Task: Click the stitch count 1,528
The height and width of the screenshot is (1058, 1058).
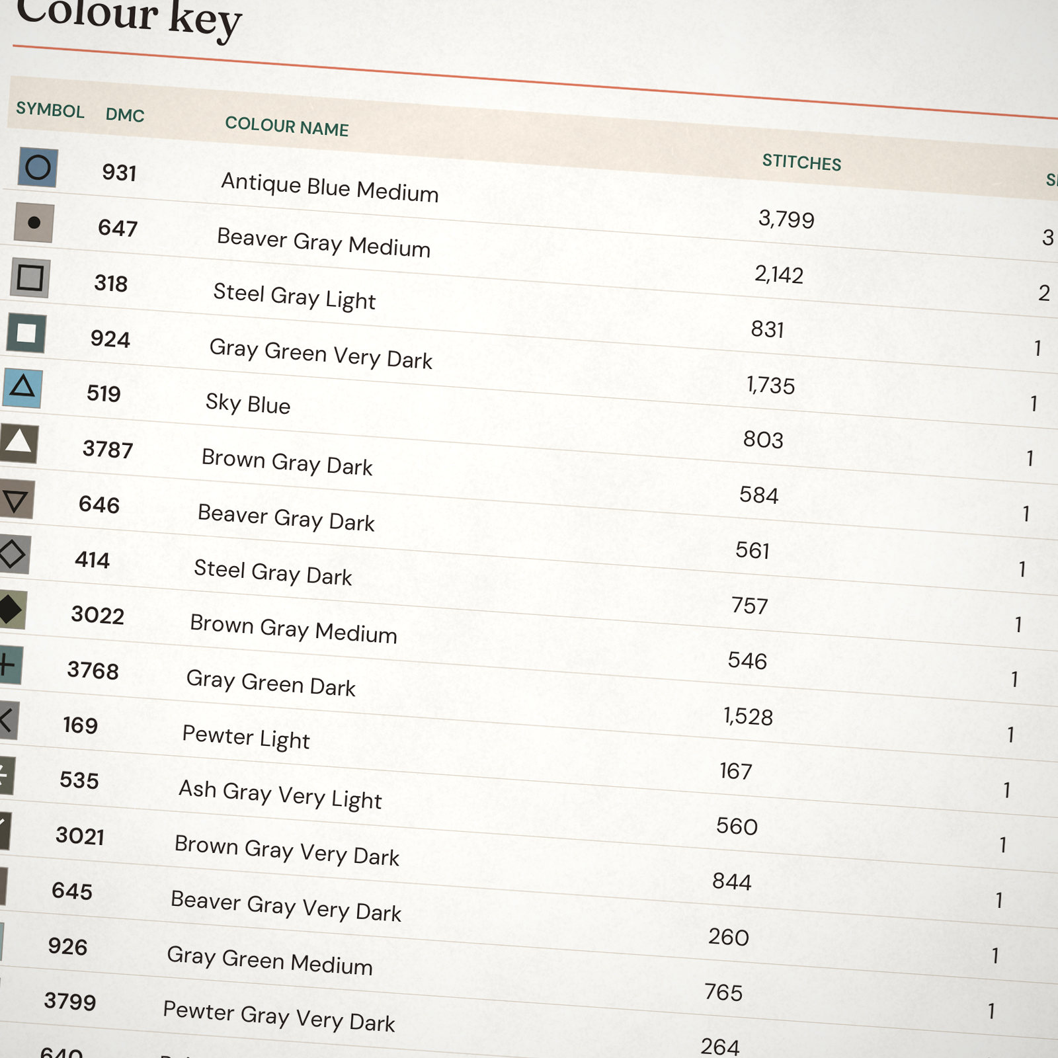Action: coord(748,716)
